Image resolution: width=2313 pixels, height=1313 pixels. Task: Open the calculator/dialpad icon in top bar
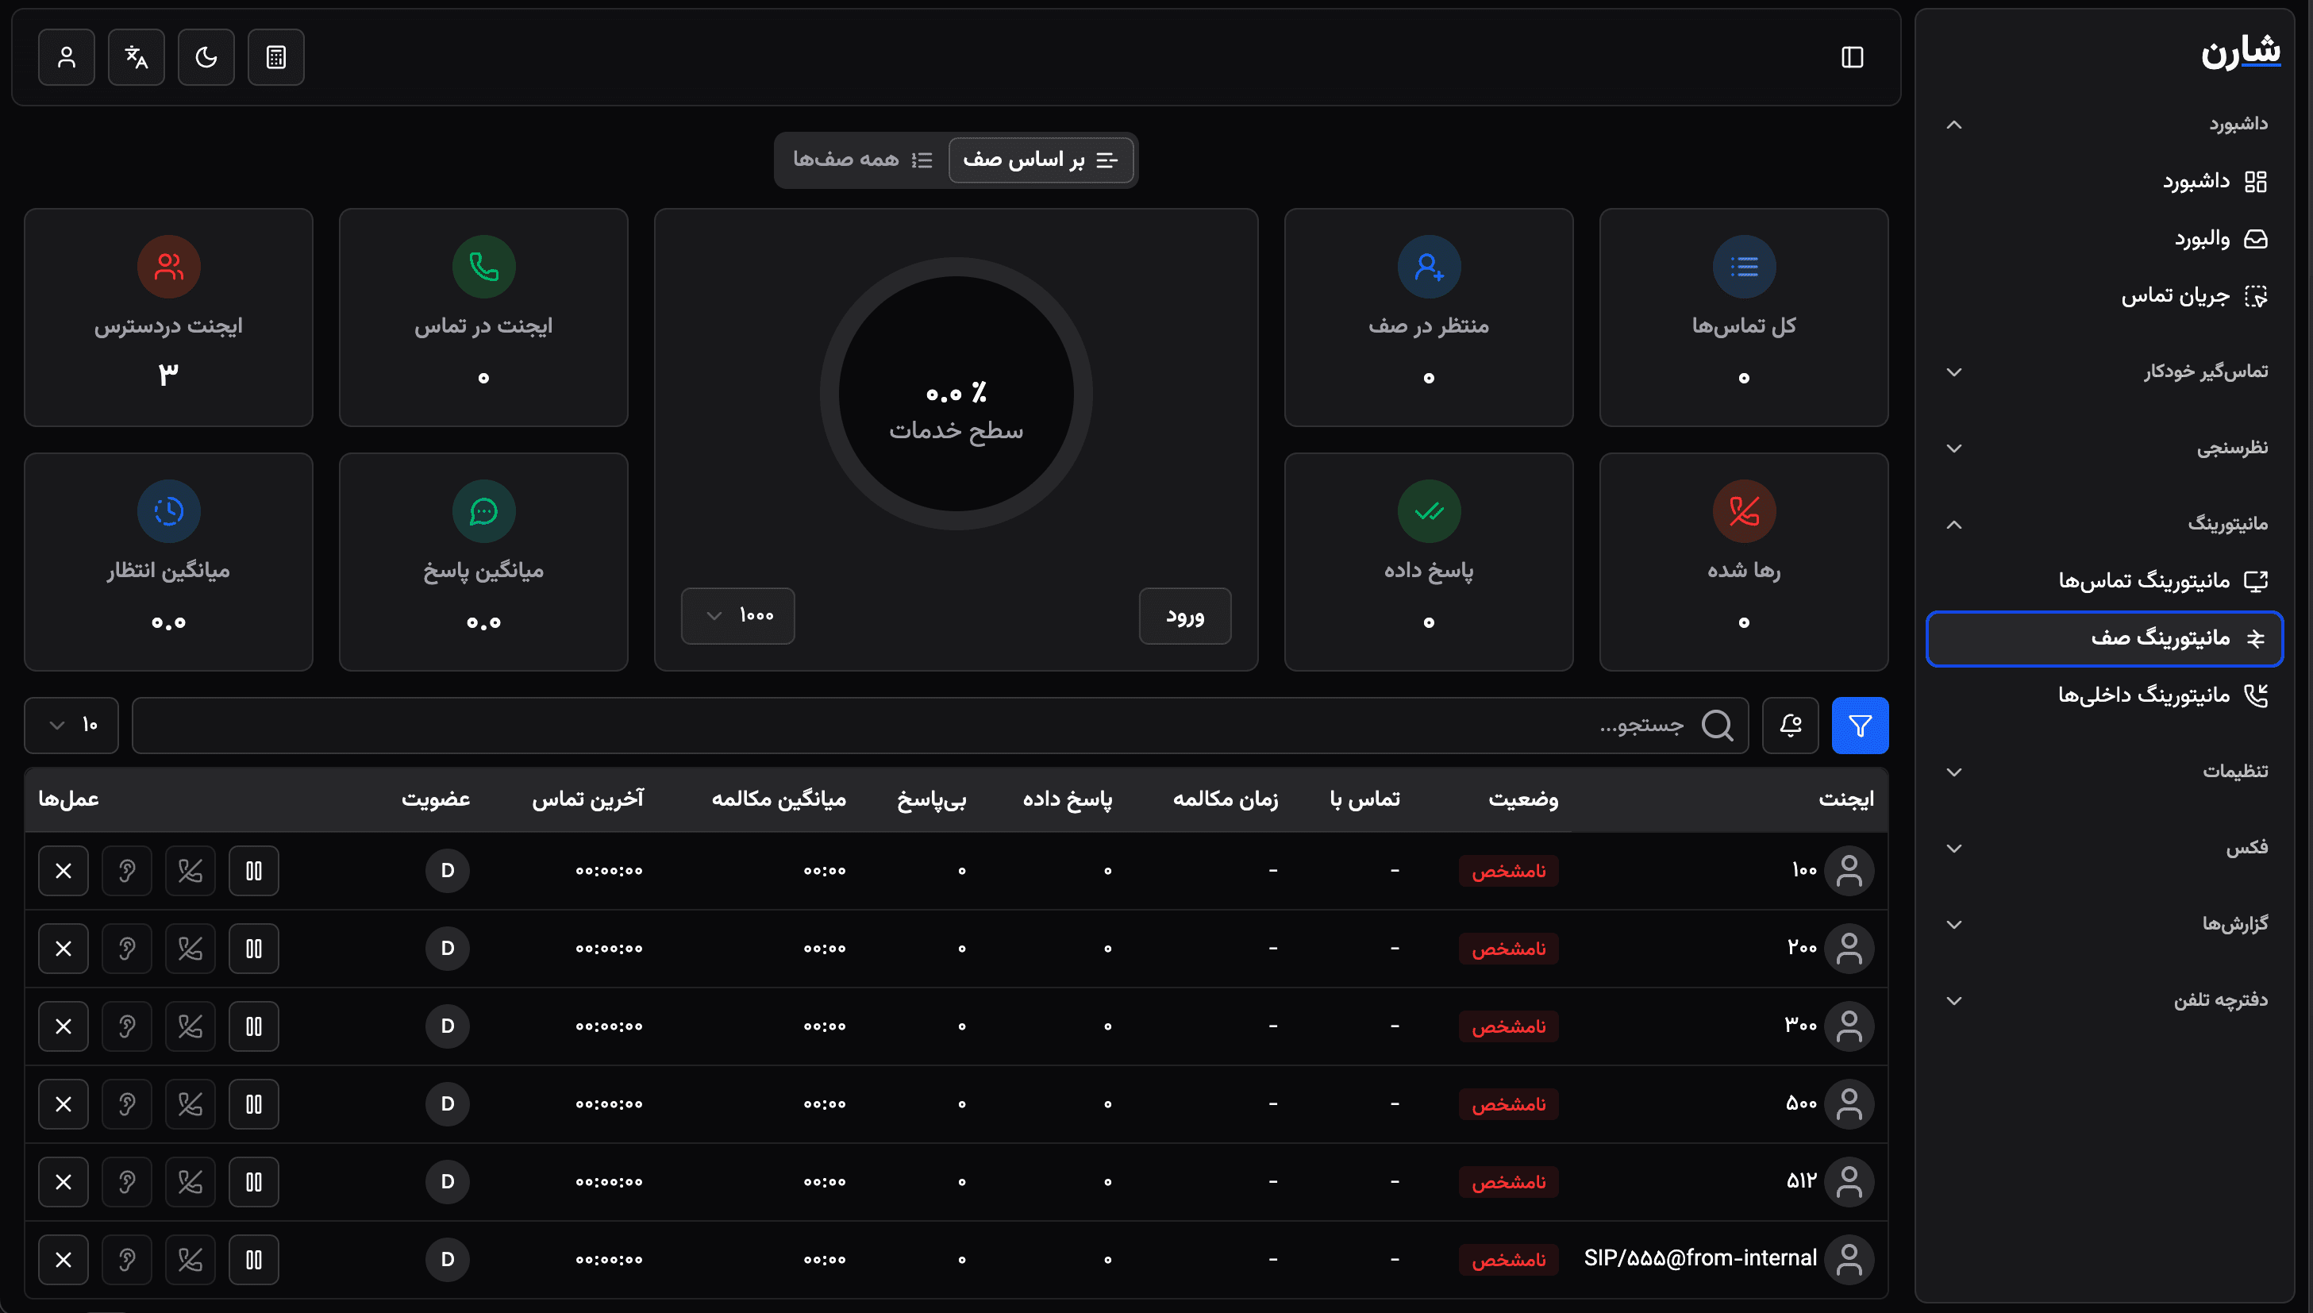tap(275, 58)
